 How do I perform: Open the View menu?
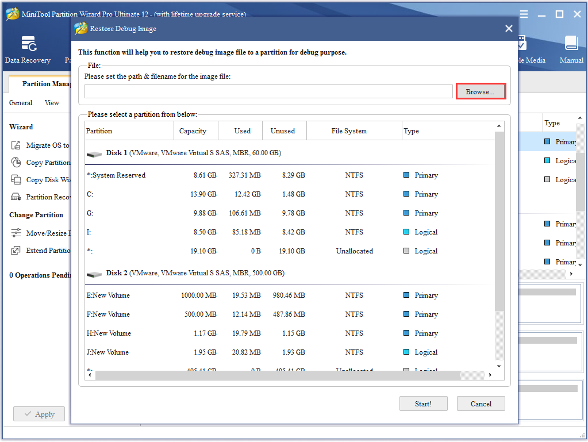(x=52, y=103)
